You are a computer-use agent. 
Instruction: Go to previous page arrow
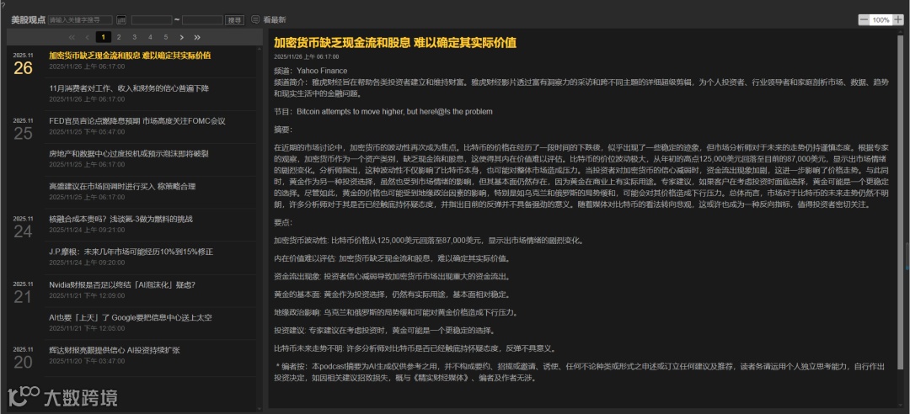coord(88,37)
